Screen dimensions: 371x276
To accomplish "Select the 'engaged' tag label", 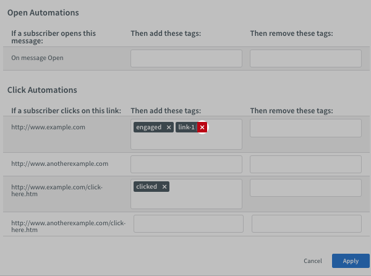I will [x=148, y=127].
